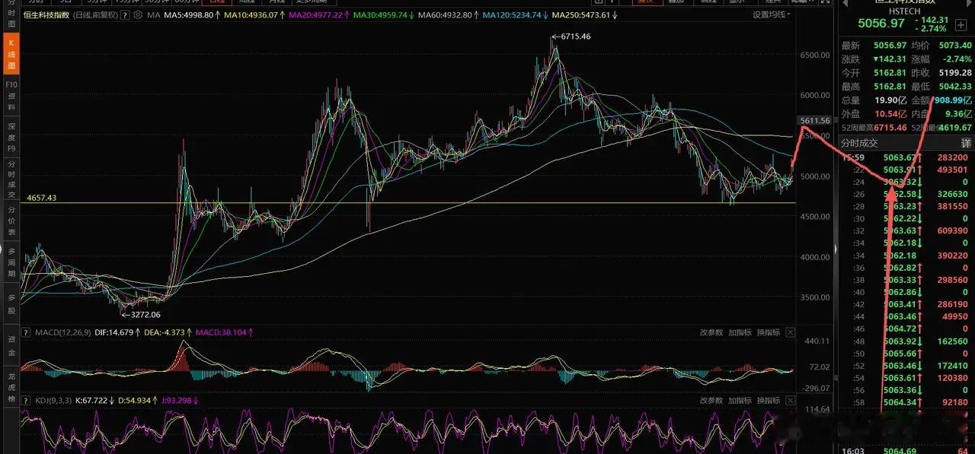Click the 最低 value 5042.33

(x=956, y=86)
